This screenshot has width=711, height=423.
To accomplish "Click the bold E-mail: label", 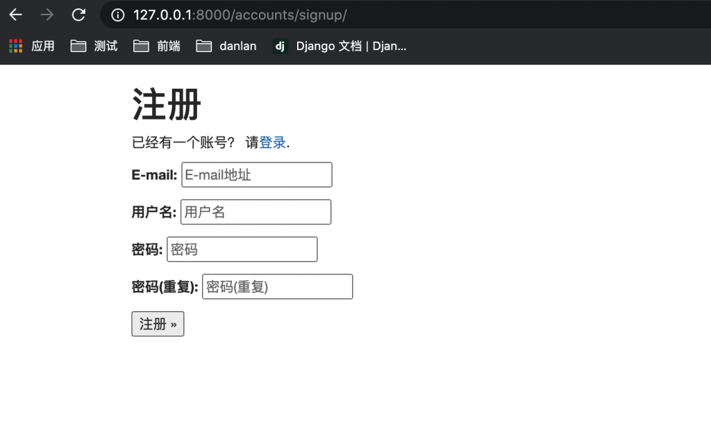I will click(x=154, y=175).
